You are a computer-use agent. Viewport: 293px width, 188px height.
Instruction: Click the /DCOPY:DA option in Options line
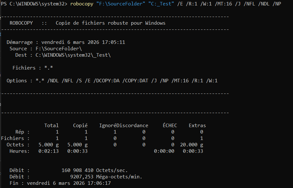[x=107, y=81]
